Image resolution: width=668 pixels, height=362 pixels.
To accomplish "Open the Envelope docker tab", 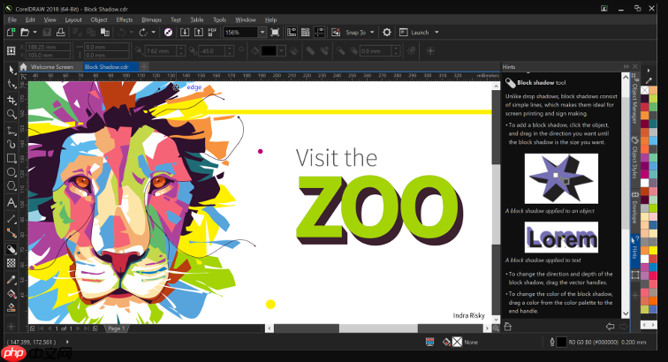I will click(x=634, y=207).
